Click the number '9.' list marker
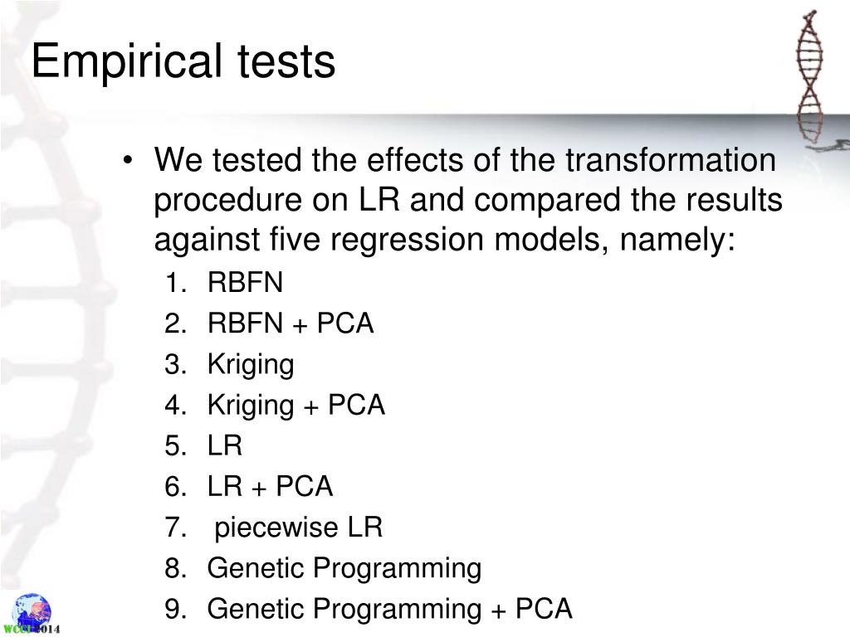This screenshot has height=637, width=850. point(176,609)
